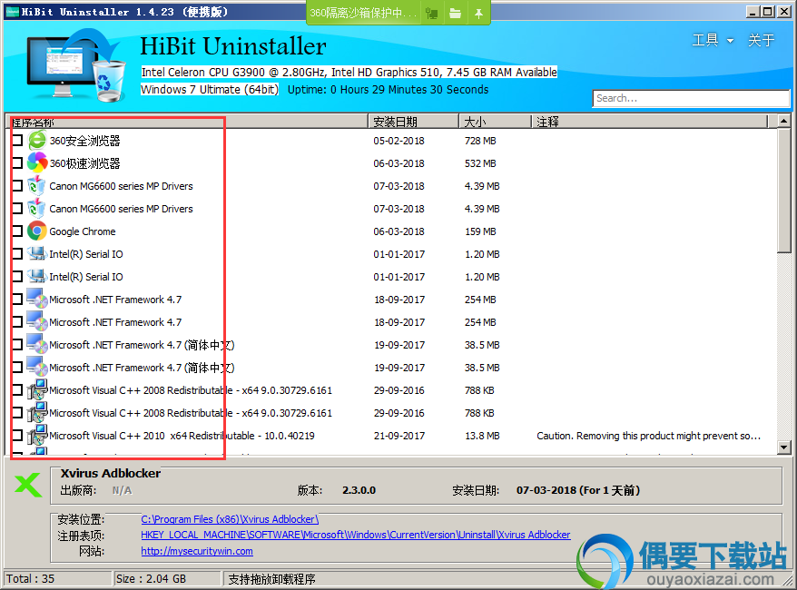Viewport: 797px width, 590px height.
Task: Sort by 大小 column header
Action: (x=495, y=122)
